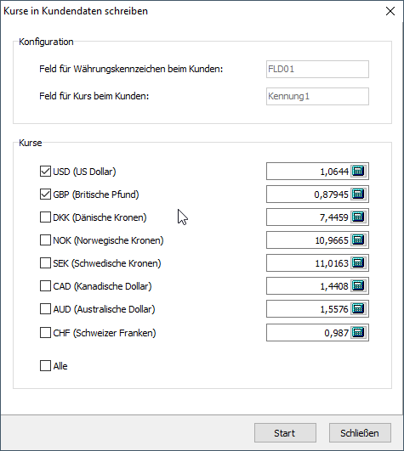Open calculator icon for AUD rate
404x451 pixels.
pyautogui.click(x=359, y=309)
